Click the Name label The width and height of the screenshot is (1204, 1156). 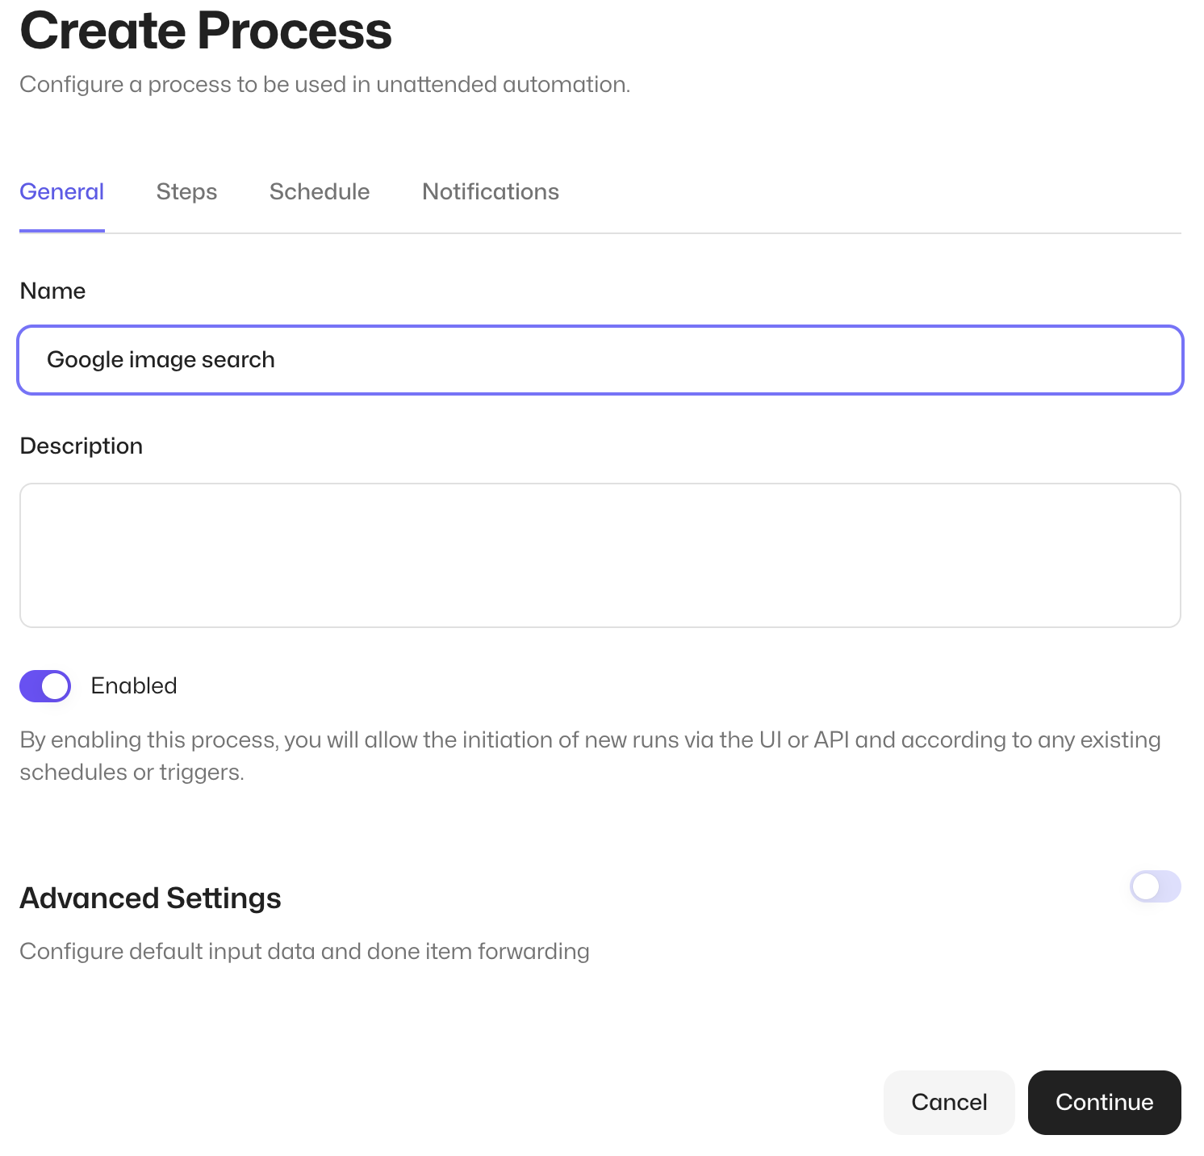[x=52, y=291]
